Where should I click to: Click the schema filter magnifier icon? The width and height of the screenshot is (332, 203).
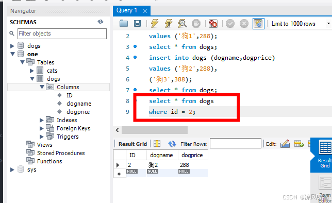pos(12,33)
